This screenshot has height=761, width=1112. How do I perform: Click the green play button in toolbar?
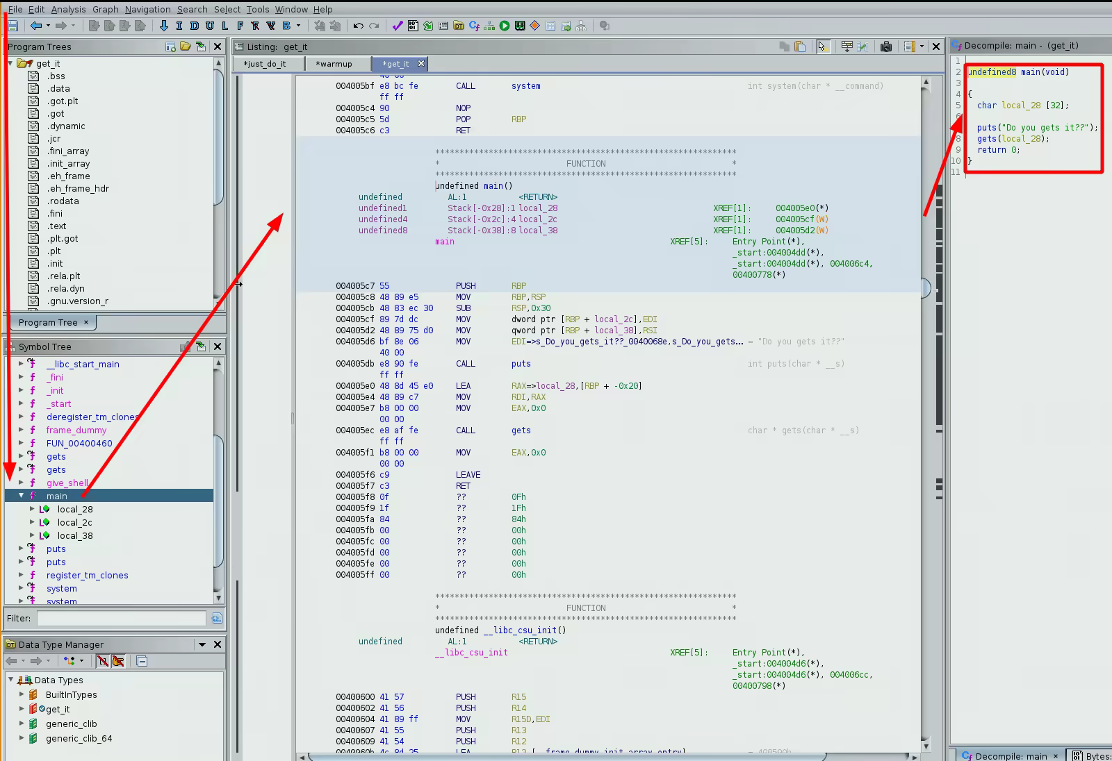(505, 26)
